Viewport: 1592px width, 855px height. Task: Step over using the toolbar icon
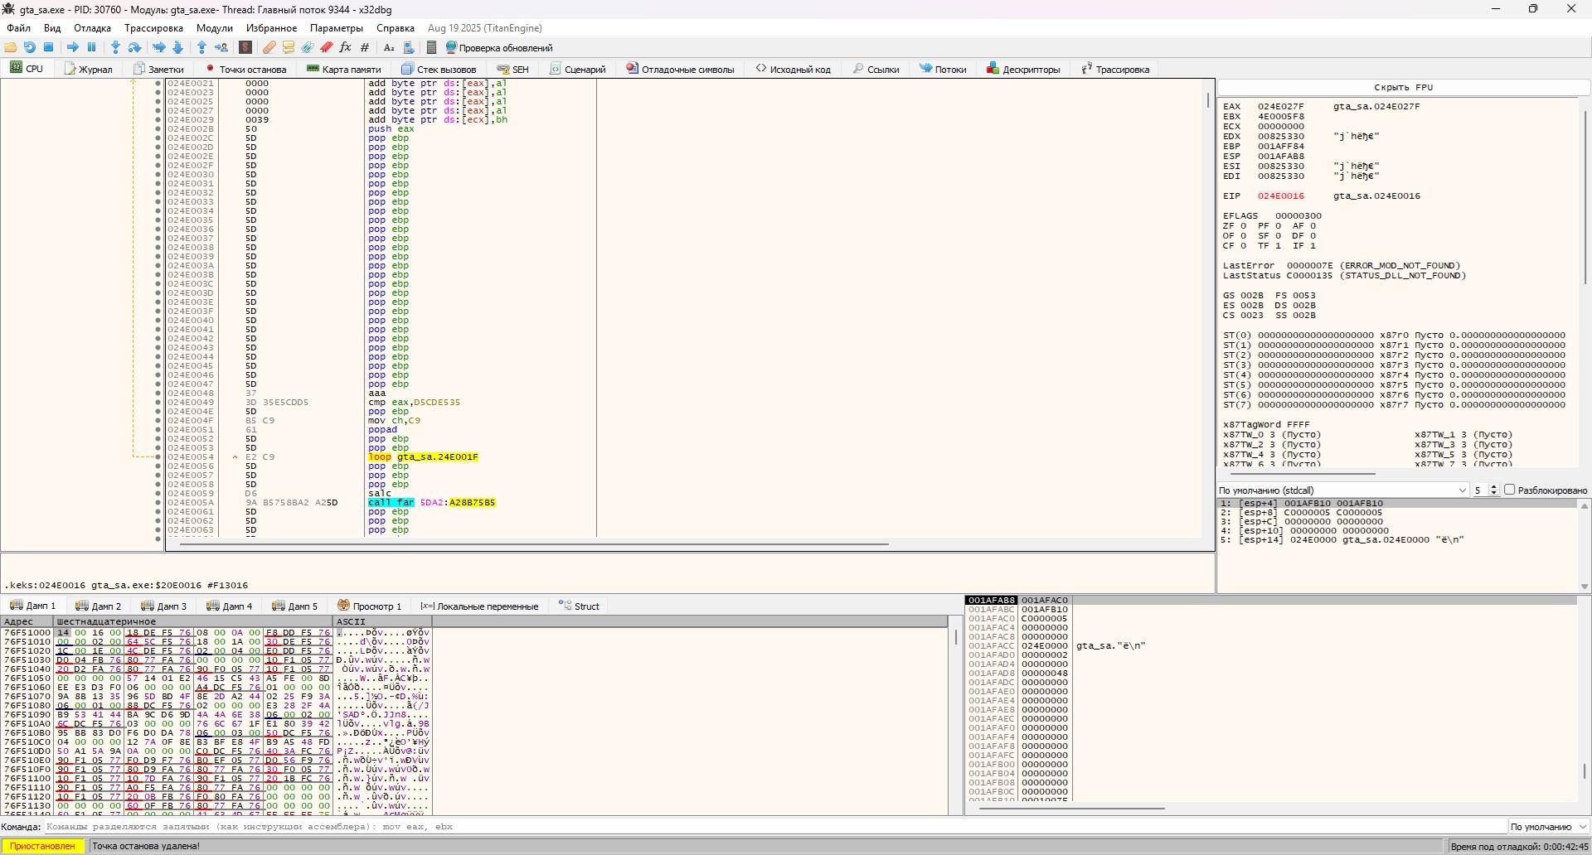coord(134,47)
